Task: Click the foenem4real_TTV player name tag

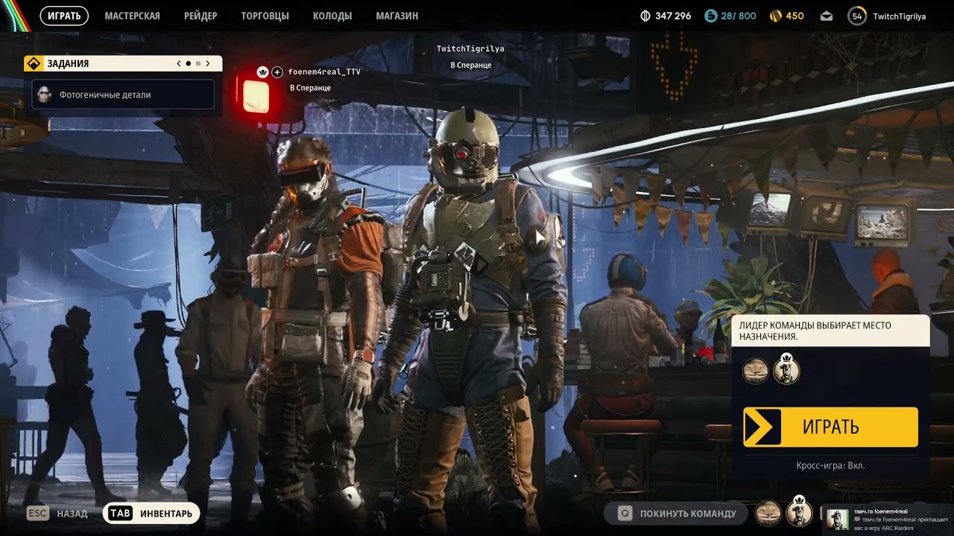Action: pyautogui.click(x=324, y=71)
